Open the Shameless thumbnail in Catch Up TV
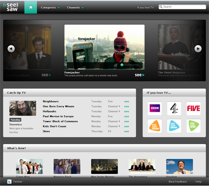 (x=23, y=108)
